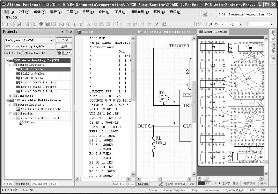The height and width of the screenshot is (194, 278).
Task: Click the Deselect All toolbar icon
Action: click(x=128, y=24)
